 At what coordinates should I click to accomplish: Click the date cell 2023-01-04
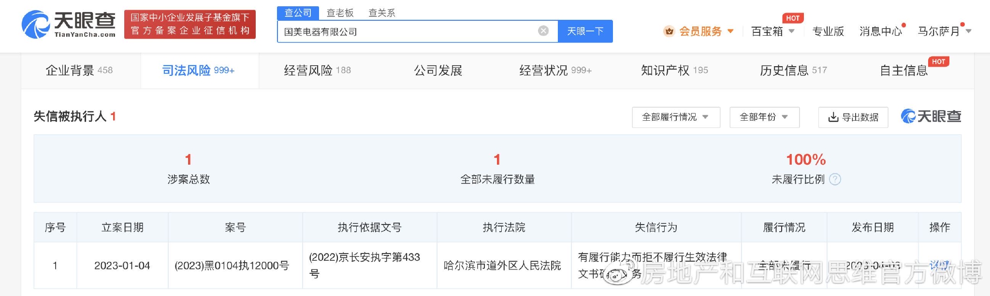pyautogui.click(x=122, y=266)
